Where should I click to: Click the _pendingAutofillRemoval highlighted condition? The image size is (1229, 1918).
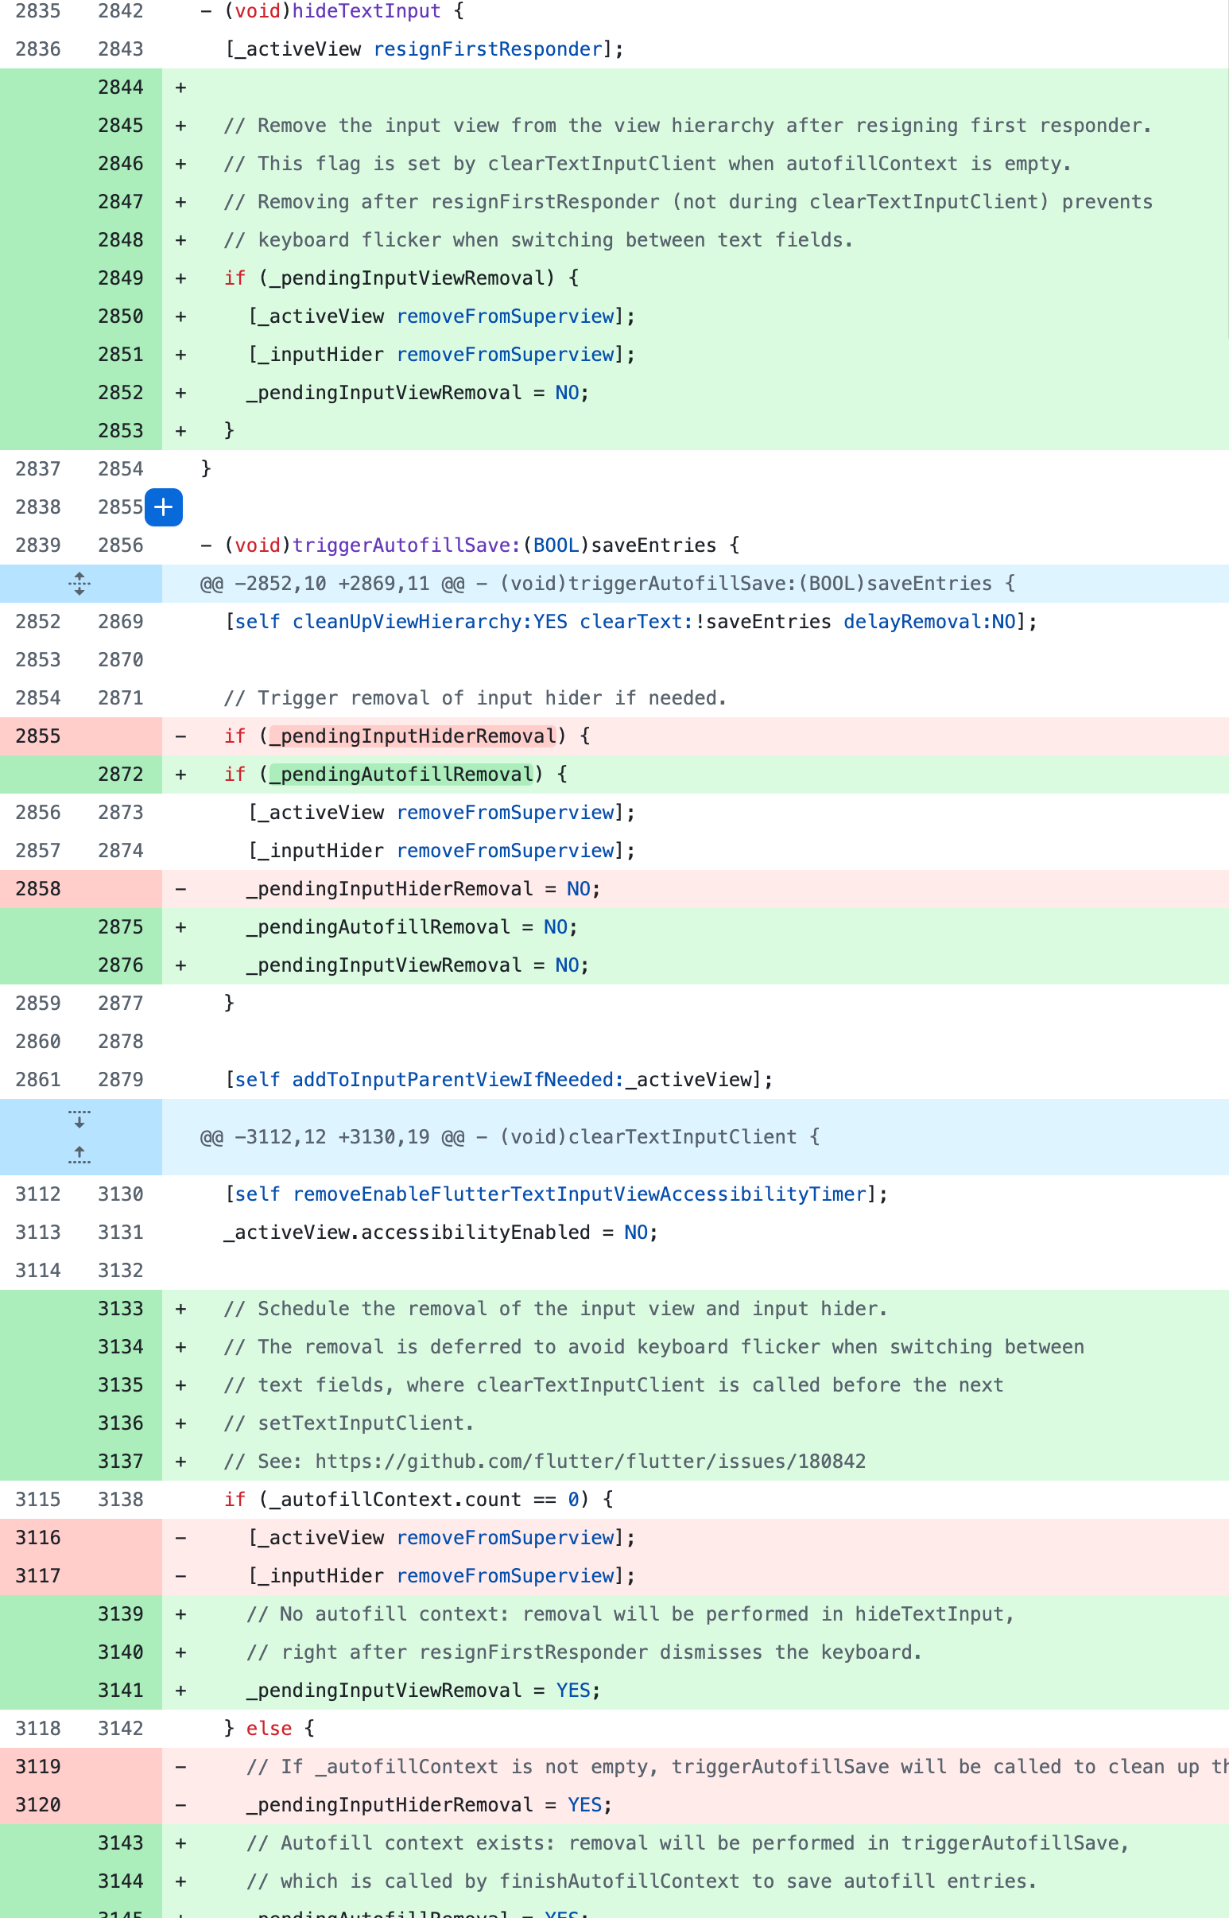point(401,775)
